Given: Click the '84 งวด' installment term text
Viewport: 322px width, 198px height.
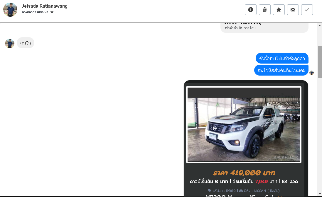Looking at the screenshot, I should (290, 181).
